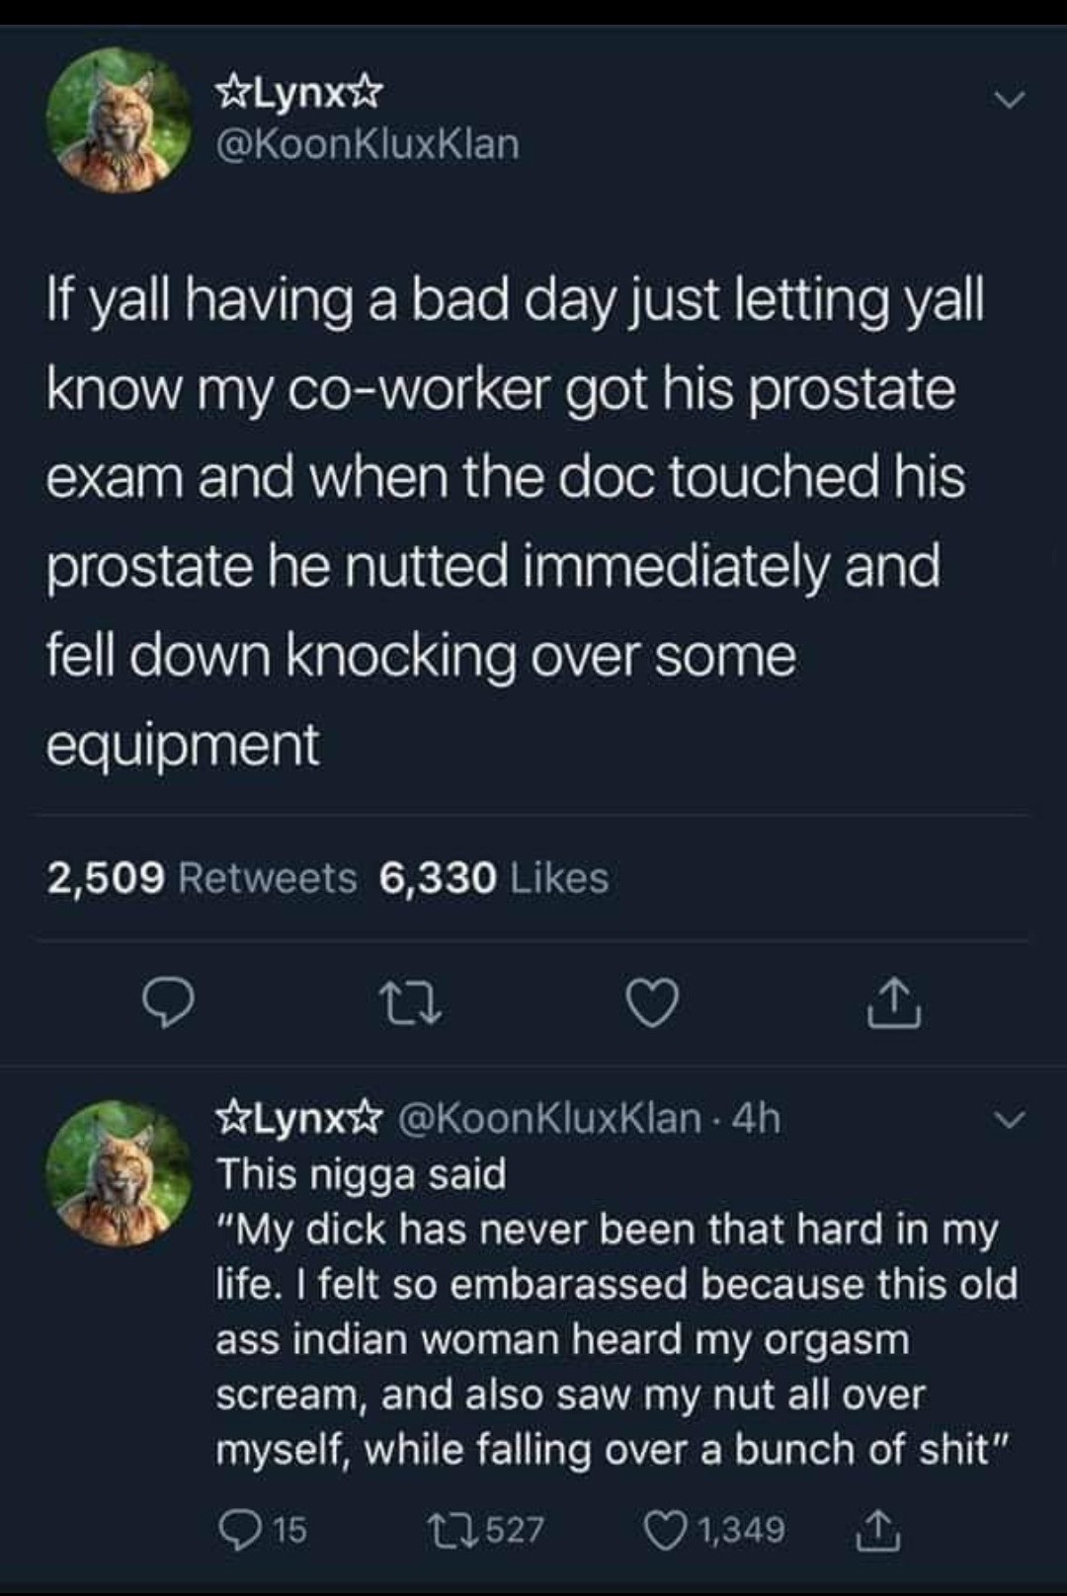Open the reply author's lynx avatar
The width and height of the screenshot is (1067, 1596).
point(120,1172)
